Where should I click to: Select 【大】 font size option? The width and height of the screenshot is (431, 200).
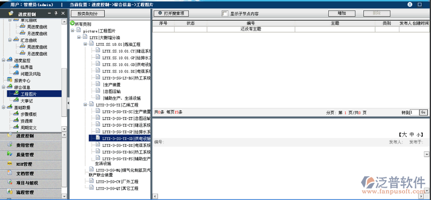click(405, 134)
